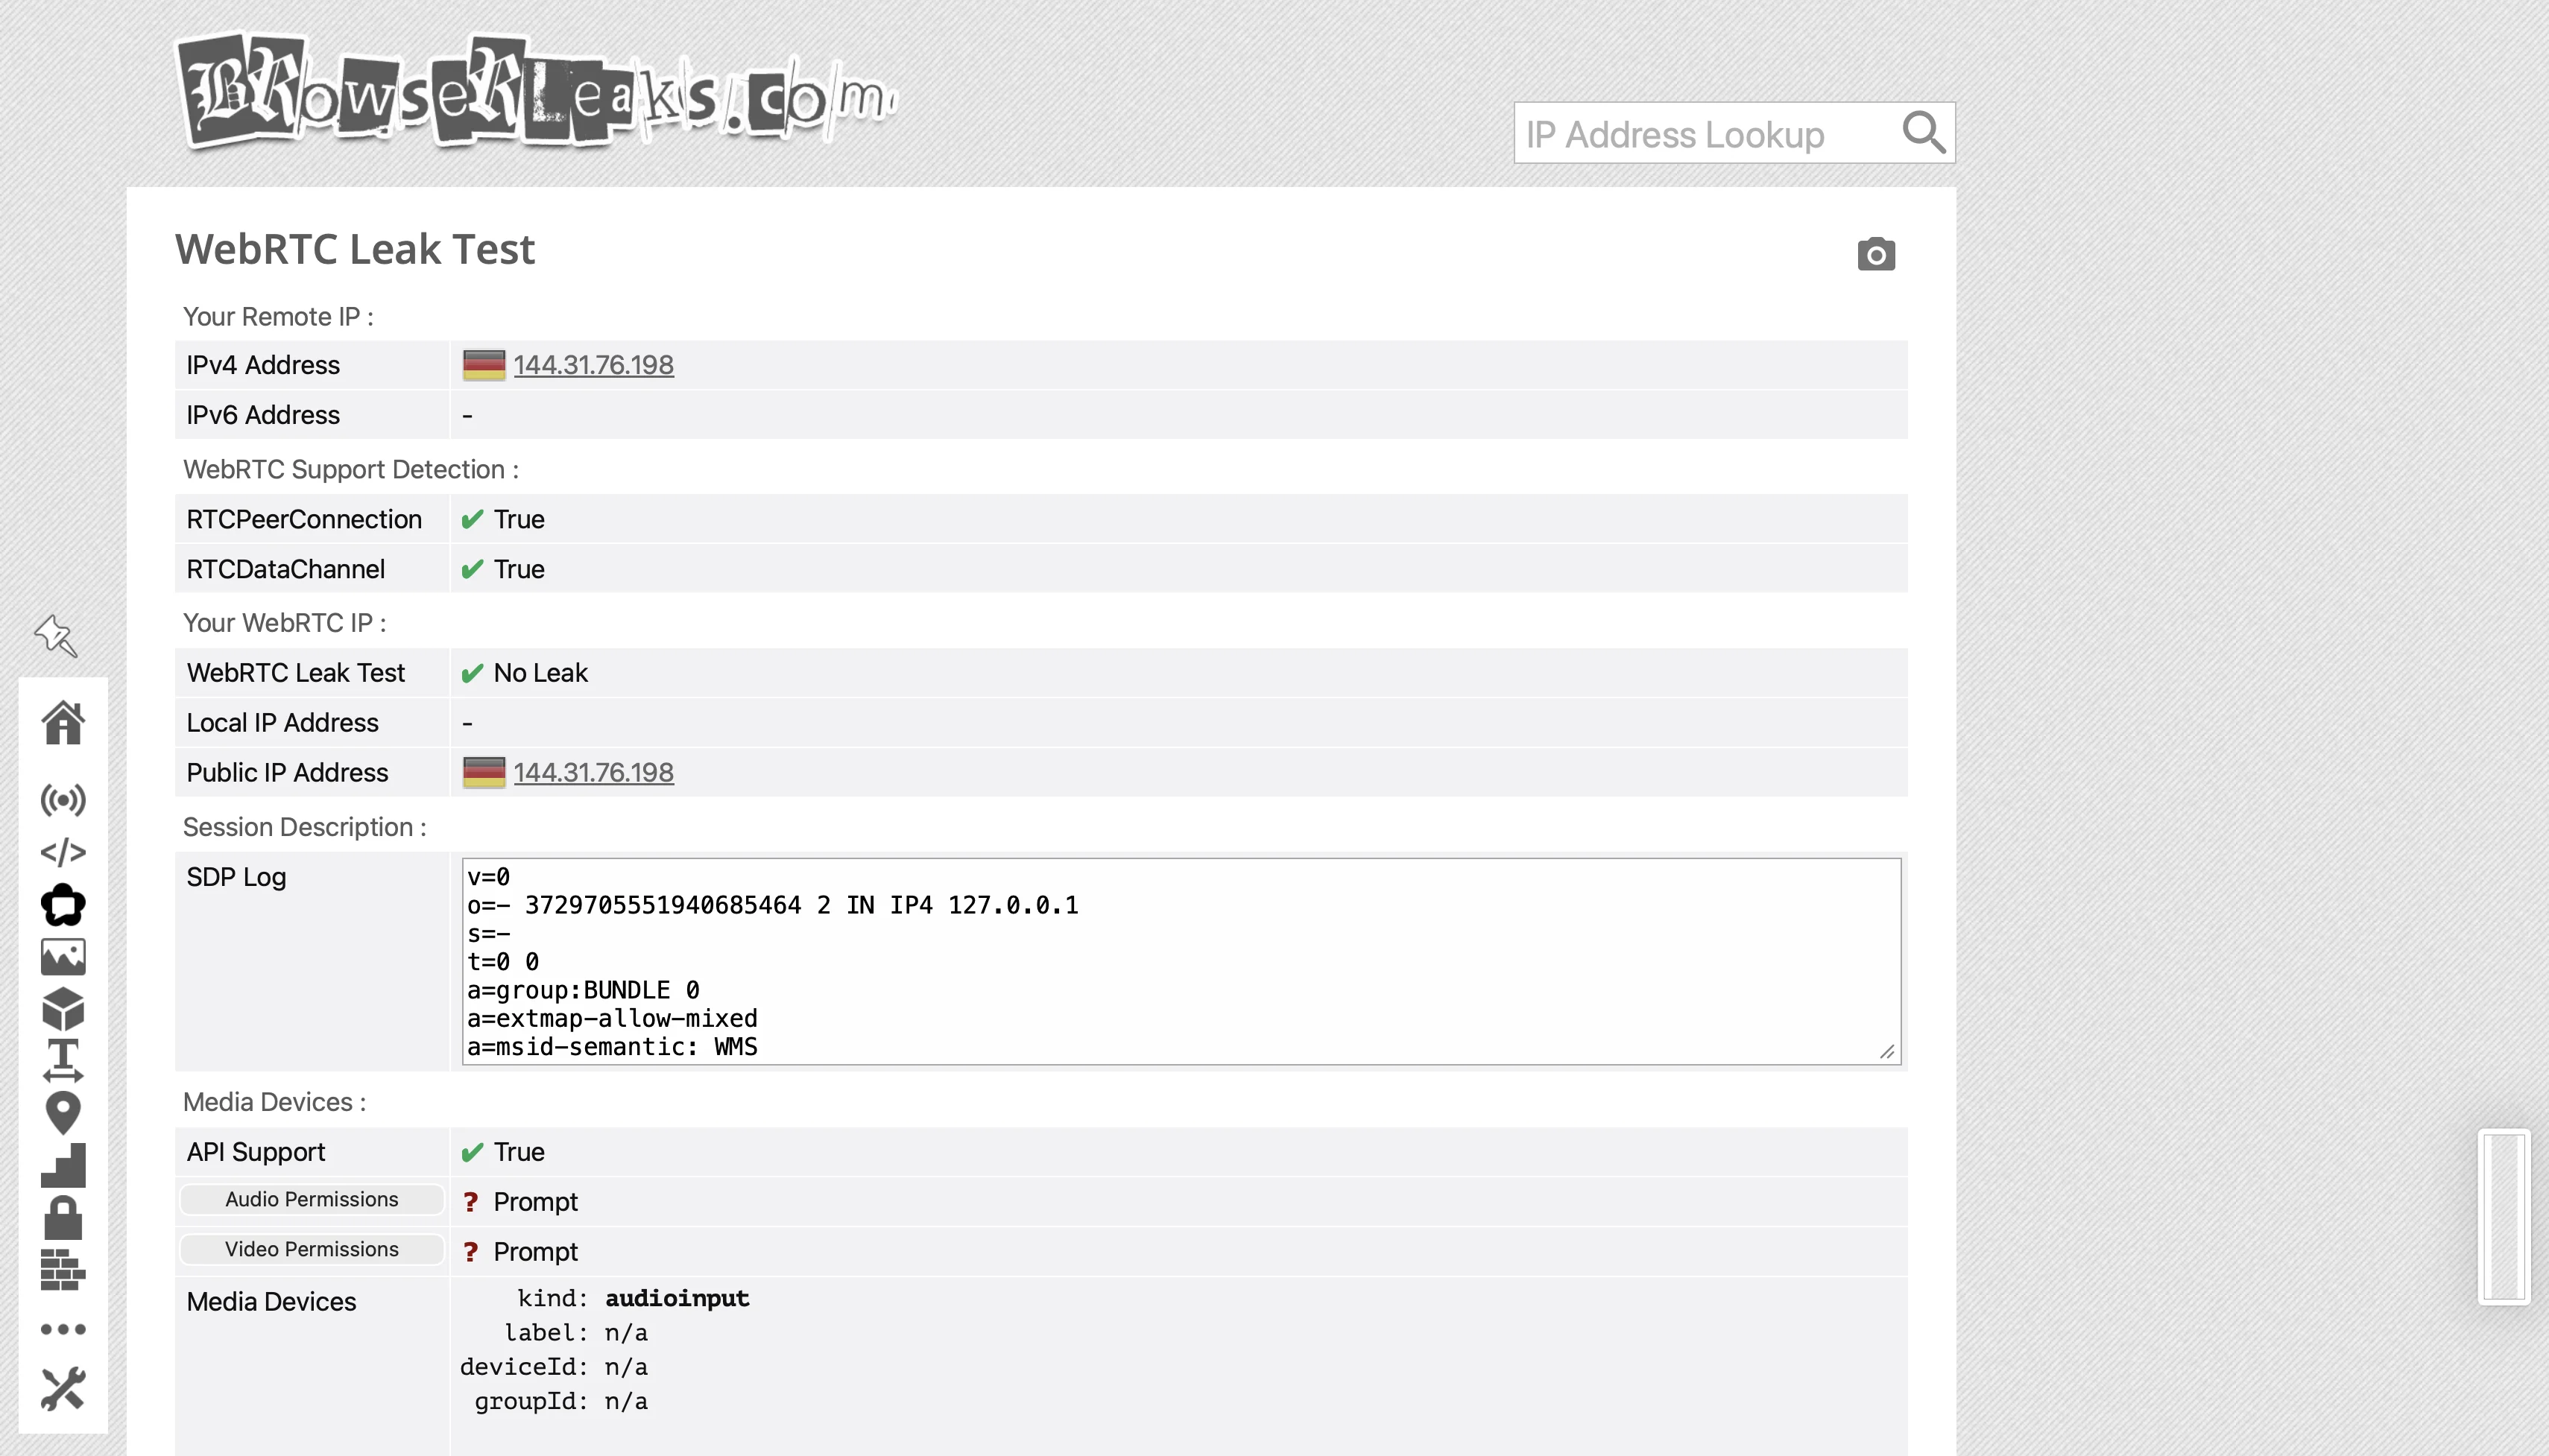Click the 'WebRTC Support Detection :' section header
Screen dimensions: 2549x1456
coord(350,469)
